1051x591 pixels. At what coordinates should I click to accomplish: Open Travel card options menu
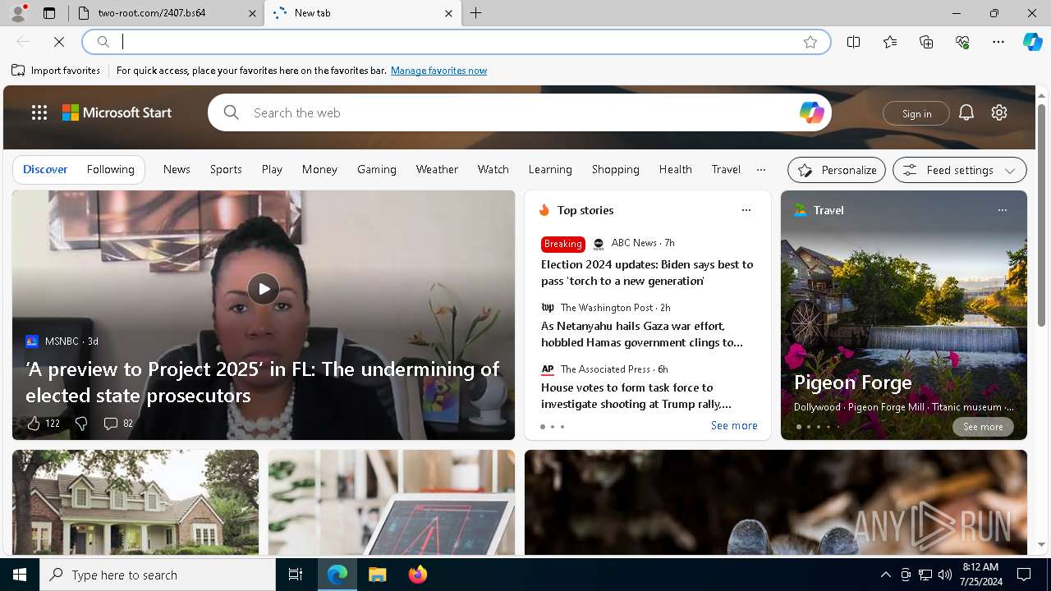tap(1003, 210)
